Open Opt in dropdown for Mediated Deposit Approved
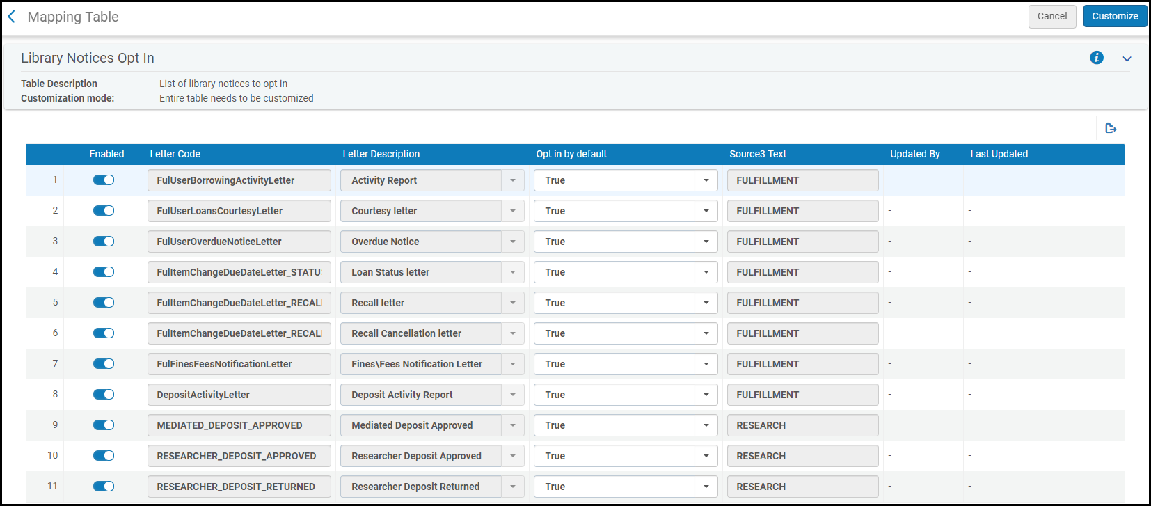 pos(626,425)
